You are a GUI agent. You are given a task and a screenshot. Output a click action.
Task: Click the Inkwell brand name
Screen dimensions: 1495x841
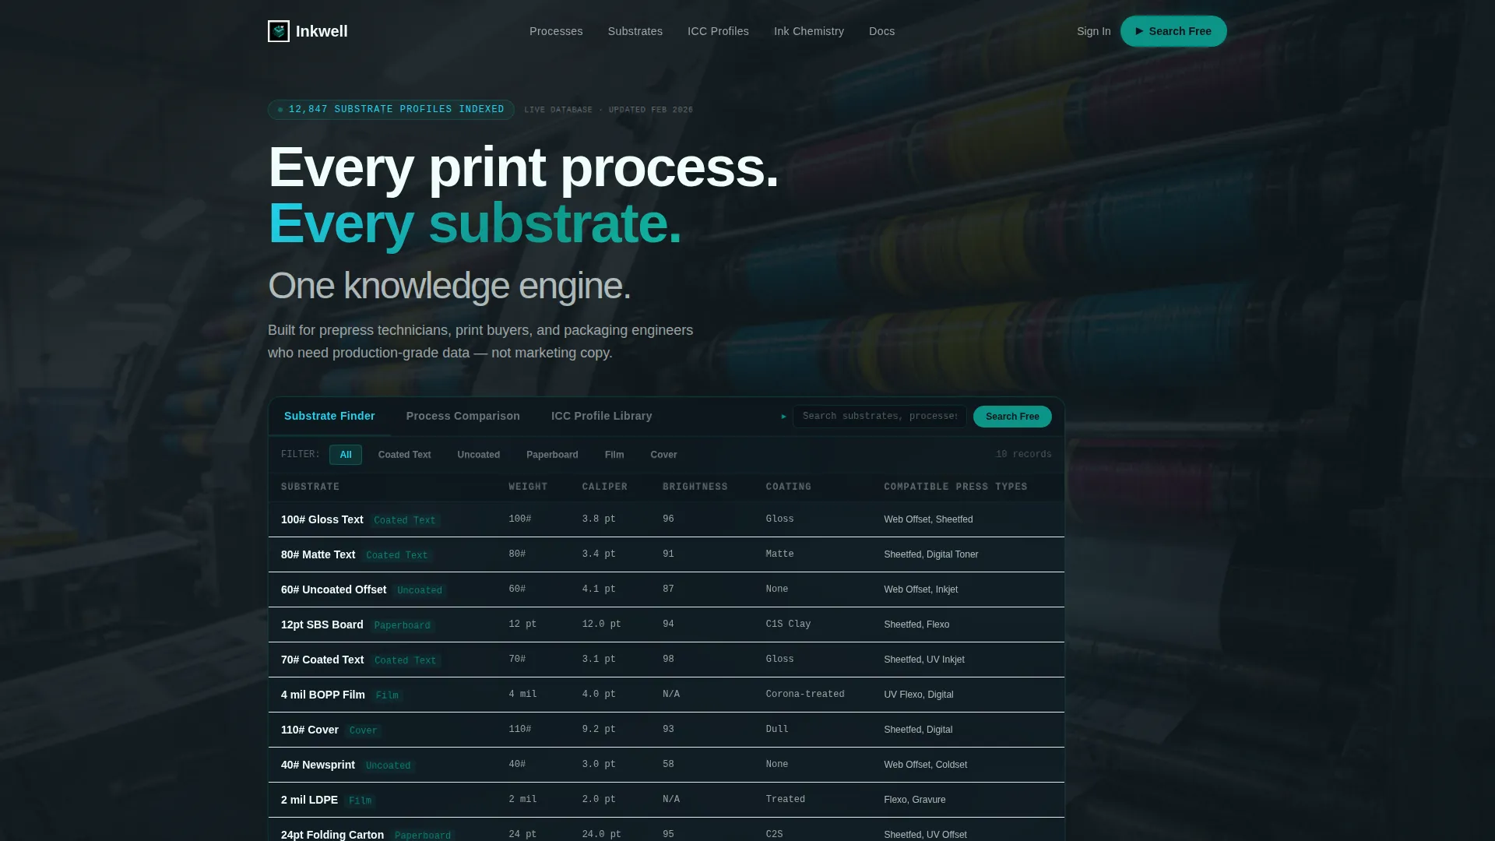(322, 31)
